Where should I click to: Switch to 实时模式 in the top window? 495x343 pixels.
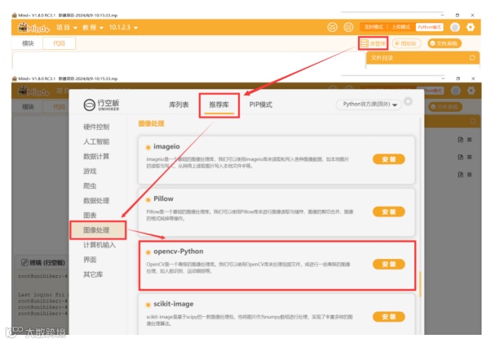pos(373,27)
